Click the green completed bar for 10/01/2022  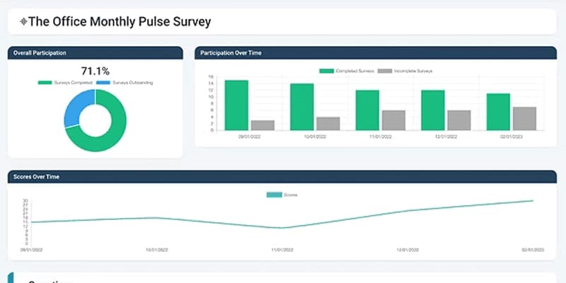pos(302,107)
